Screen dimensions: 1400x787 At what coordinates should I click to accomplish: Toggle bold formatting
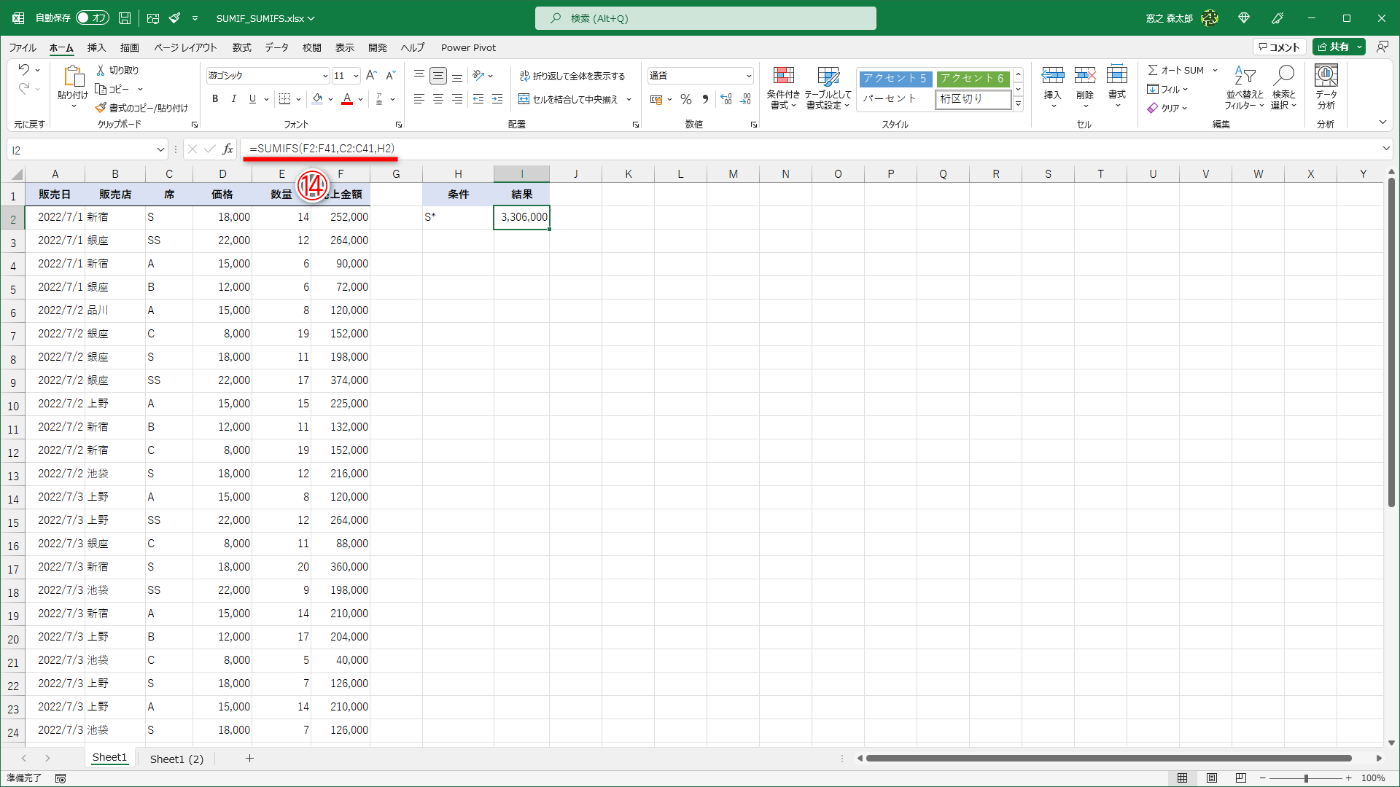coord(215,98)
